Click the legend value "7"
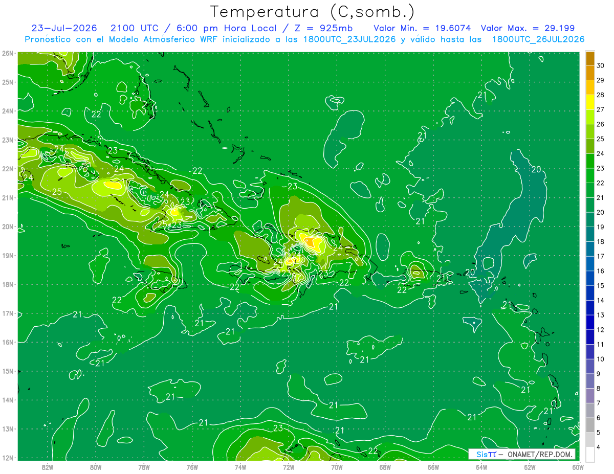The image size is (614, 474). click(x=599, y=403)
